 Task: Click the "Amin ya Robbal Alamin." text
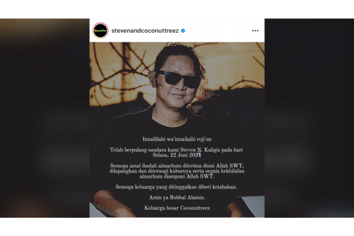tap(177, 197)
